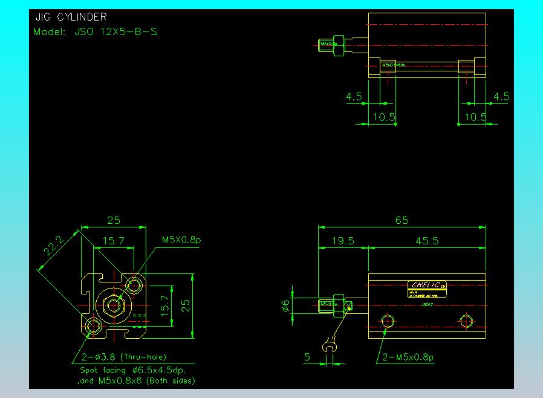Select the right 4.5 dimension in top view

tap(501, 96)
